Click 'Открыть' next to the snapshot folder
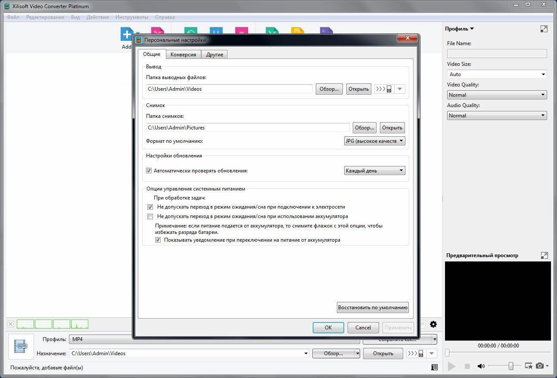This screenshot has width=557, height=378. pyautogui.click(x=392, y=128)
